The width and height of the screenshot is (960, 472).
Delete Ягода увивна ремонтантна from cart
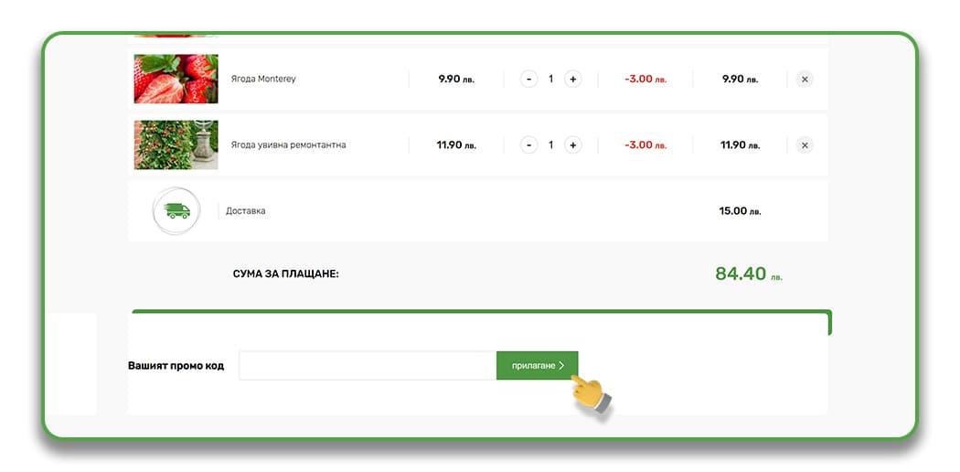pyautogui.click(x=805, y=145)
